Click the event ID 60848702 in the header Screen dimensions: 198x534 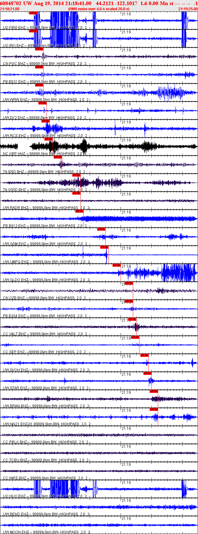[11, 3]
